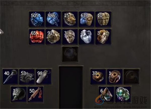151x109 pixels.
Task: Select the silver tag item stack of 98
Action: (x=44, y=77)
